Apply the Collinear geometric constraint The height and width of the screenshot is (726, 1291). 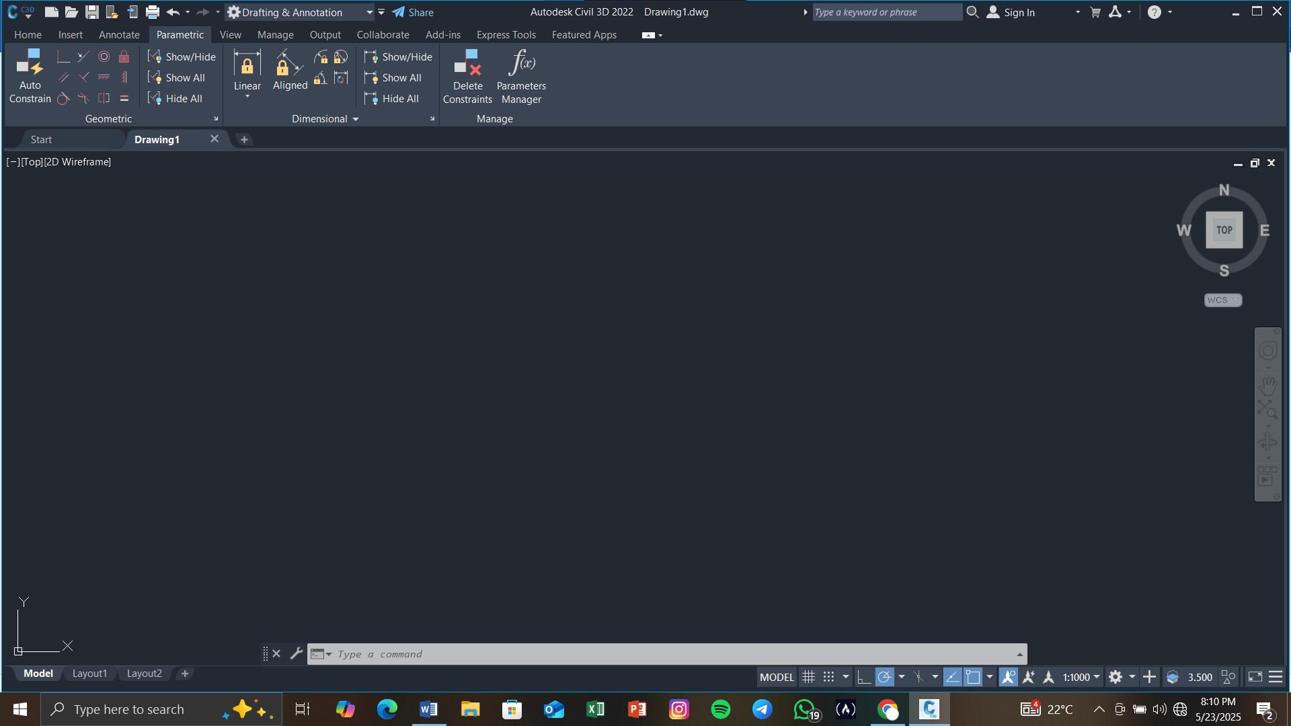(x=83, y=57)
